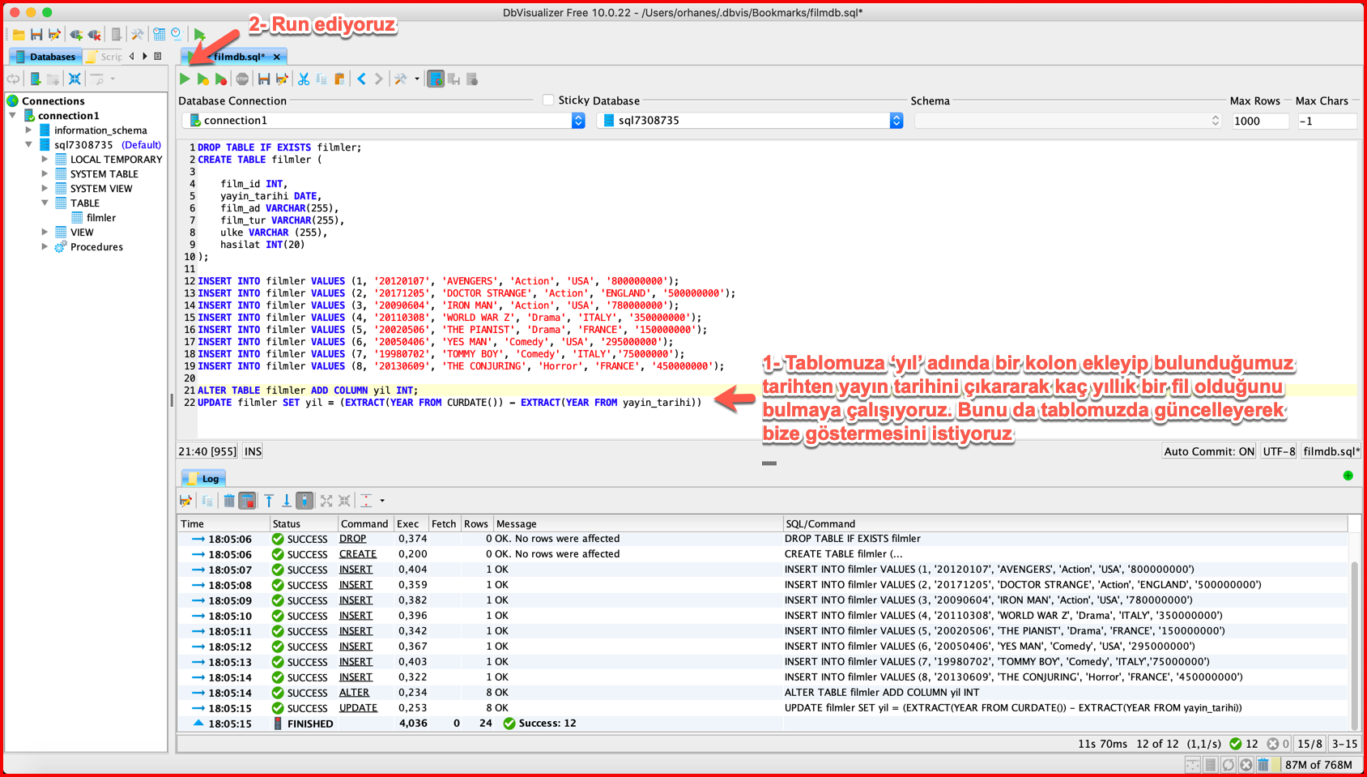Expand the SYSTEM VIEW node
The width and height of the screenshot is (1367, 777).
(x=45, y=189)
